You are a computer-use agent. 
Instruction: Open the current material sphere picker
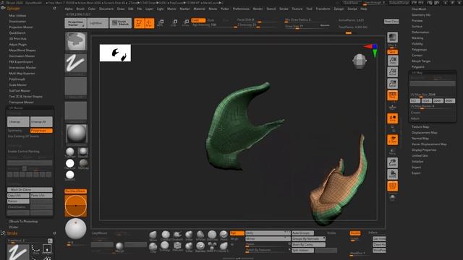click(76, 134)
